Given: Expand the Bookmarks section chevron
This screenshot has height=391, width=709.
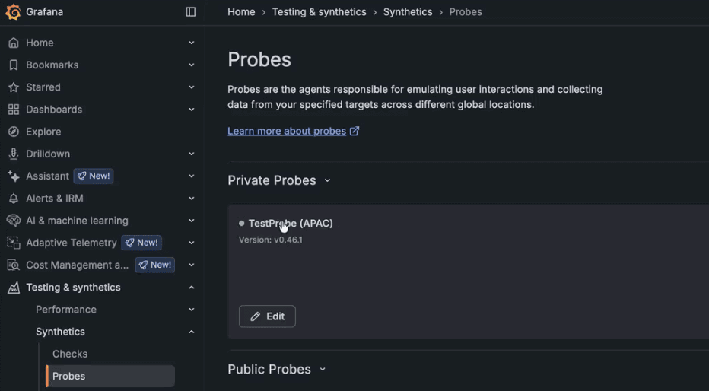Looking at the screenshot, I should tap(191, 65).
